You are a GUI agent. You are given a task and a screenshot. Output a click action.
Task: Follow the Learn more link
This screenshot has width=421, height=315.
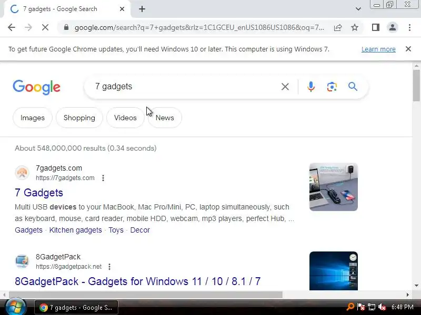point(378,49)
